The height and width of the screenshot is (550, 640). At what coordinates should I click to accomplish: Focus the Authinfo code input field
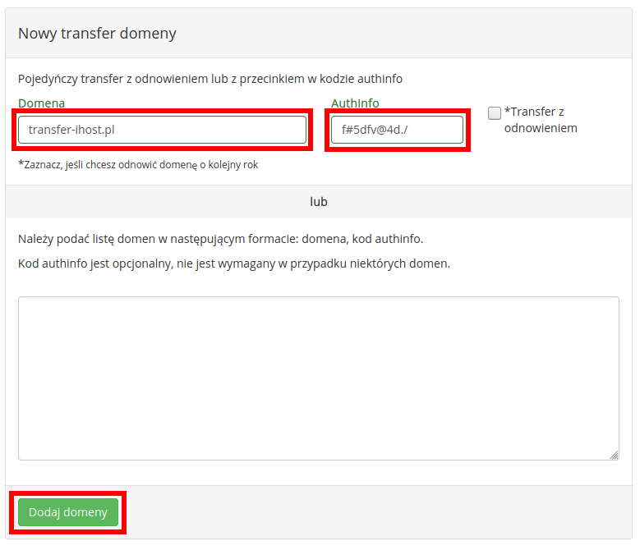tap(397, 130)
